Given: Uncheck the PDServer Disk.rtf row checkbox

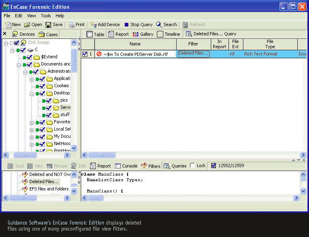Looking at the screenshot, I should 85,54.
